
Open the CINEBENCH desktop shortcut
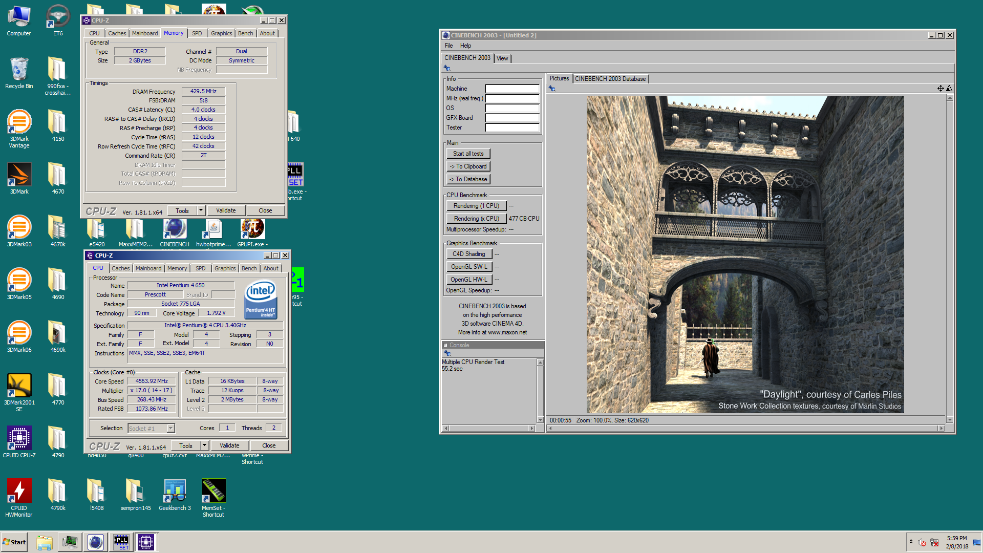(175, 233)
